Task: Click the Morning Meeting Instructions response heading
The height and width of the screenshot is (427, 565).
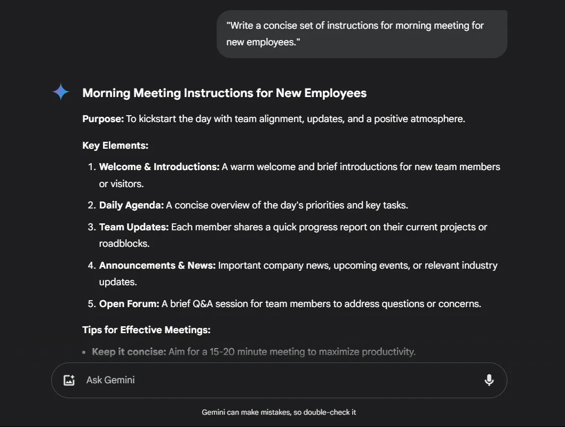Action: (224, 93)
